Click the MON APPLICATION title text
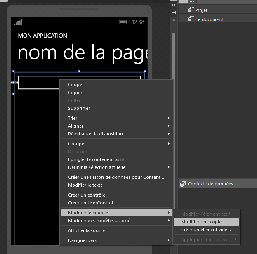 click(42, 36)
